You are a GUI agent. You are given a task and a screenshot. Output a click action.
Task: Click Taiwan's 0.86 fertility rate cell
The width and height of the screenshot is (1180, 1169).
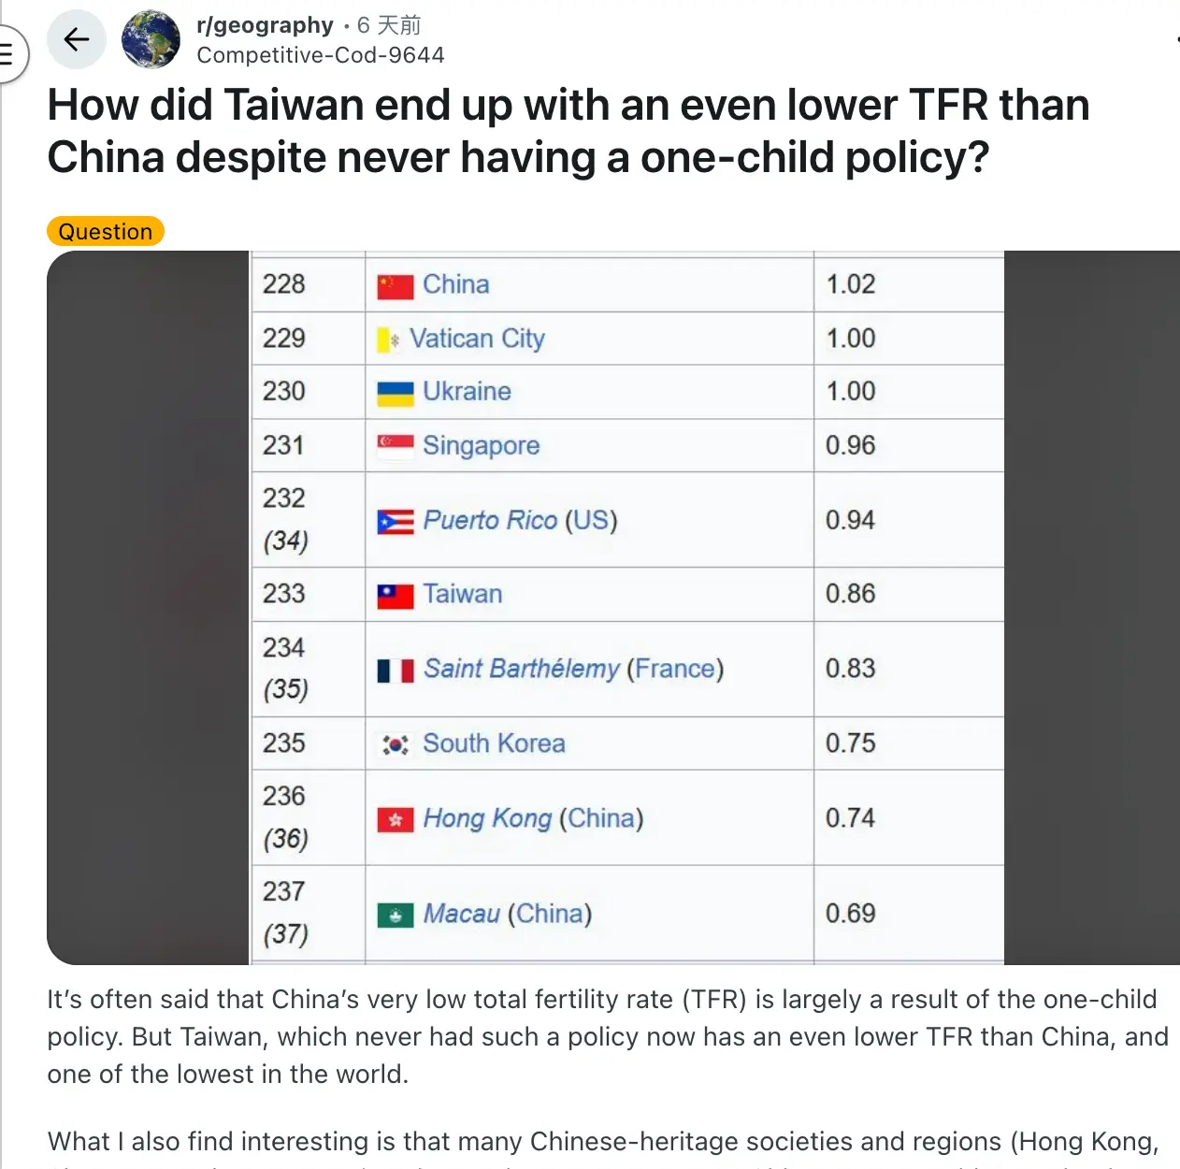coord(850,594)
